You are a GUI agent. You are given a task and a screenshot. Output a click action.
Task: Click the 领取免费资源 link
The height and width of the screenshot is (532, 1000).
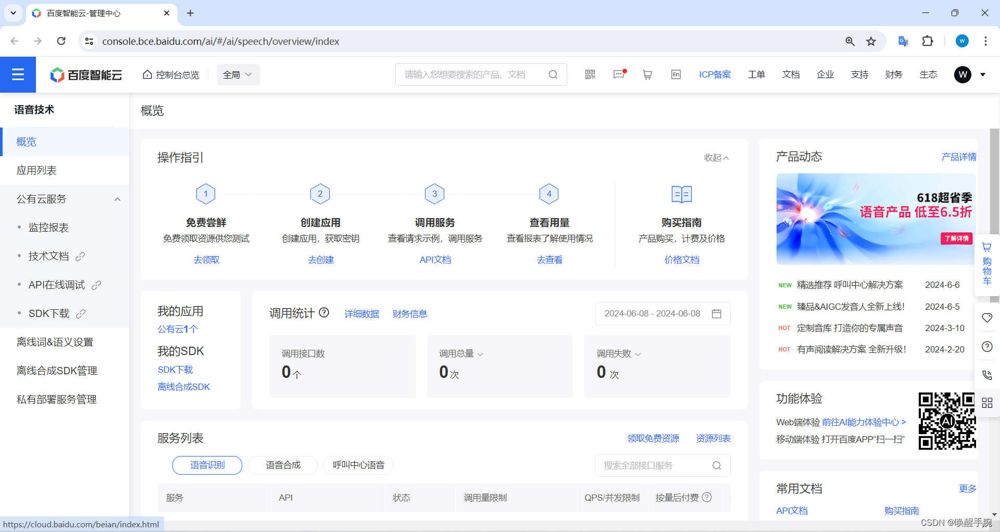click(653, 438)
